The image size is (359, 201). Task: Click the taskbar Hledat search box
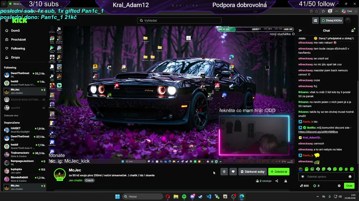pos(143,197)
